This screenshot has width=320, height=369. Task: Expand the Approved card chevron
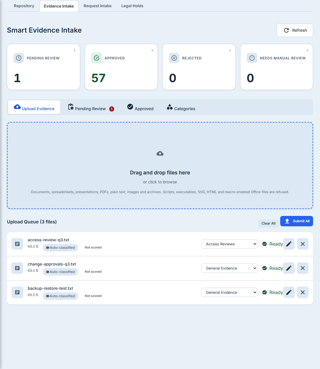[x=152, y=50]
